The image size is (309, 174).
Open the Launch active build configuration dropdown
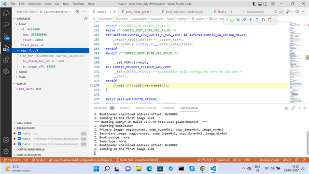[58, 12]
